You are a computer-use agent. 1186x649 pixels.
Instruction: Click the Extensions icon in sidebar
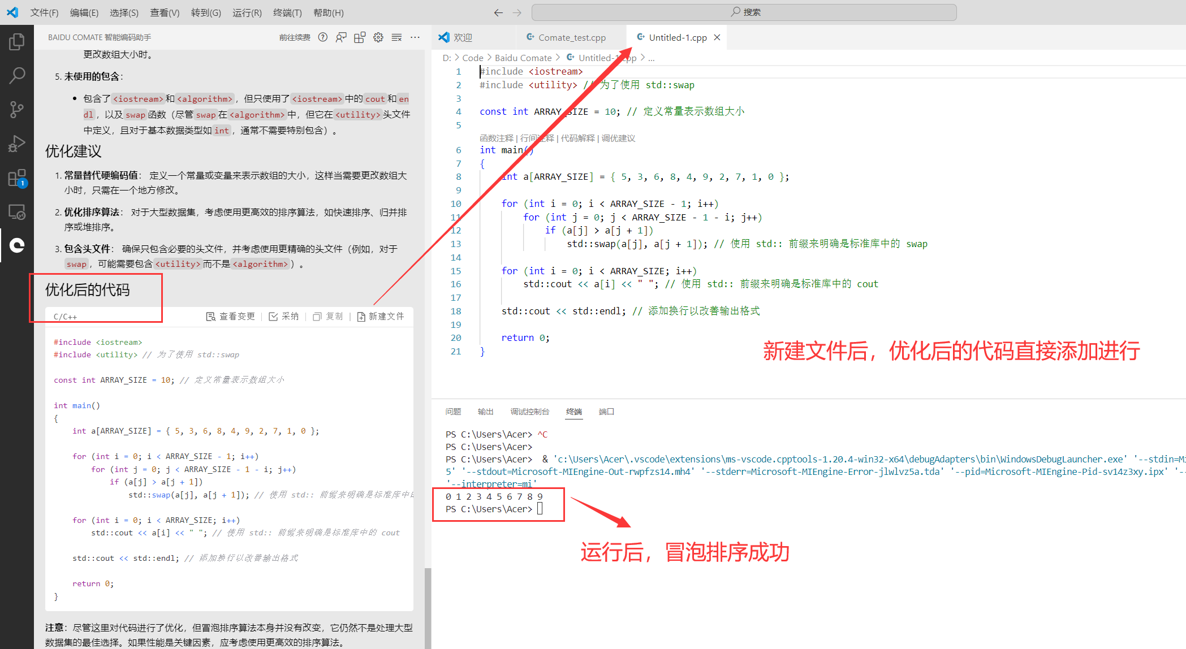[18, 176]
